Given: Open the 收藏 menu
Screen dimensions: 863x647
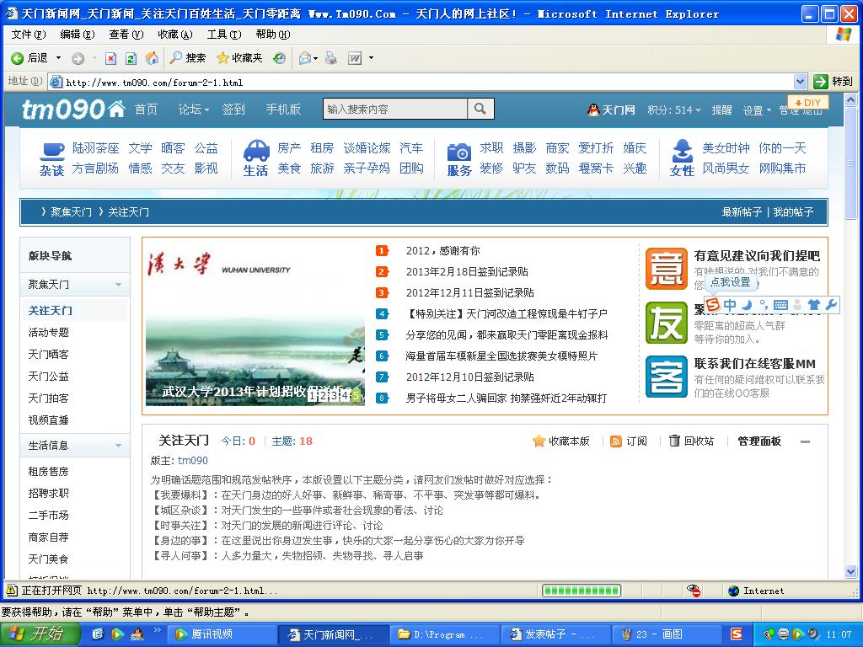Looking at the screenshot, I should click(175, 34).
